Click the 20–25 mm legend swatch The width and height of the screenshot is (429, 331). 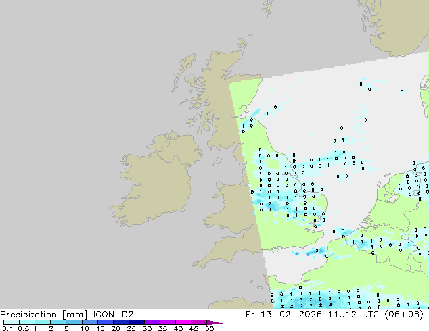(x=120, y=322)
